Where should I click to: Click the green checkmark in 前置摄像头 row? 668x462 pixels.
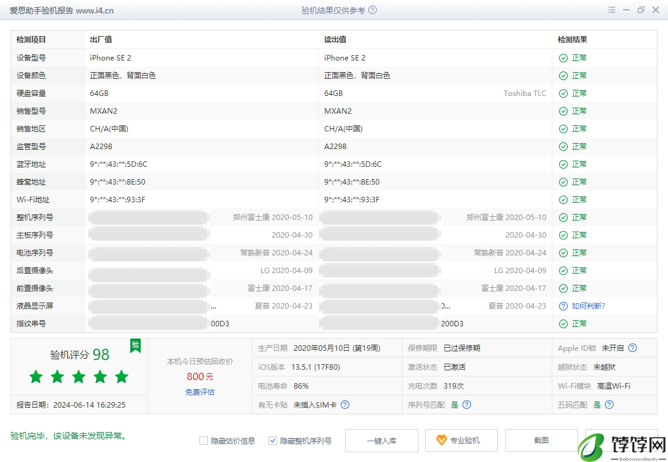click(563, 288)
